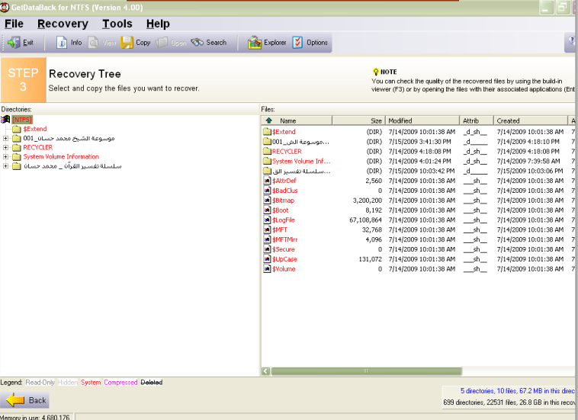This screenshot has height=420, width=578.
Task: Click size value 131,072
Action: point(370,259)
